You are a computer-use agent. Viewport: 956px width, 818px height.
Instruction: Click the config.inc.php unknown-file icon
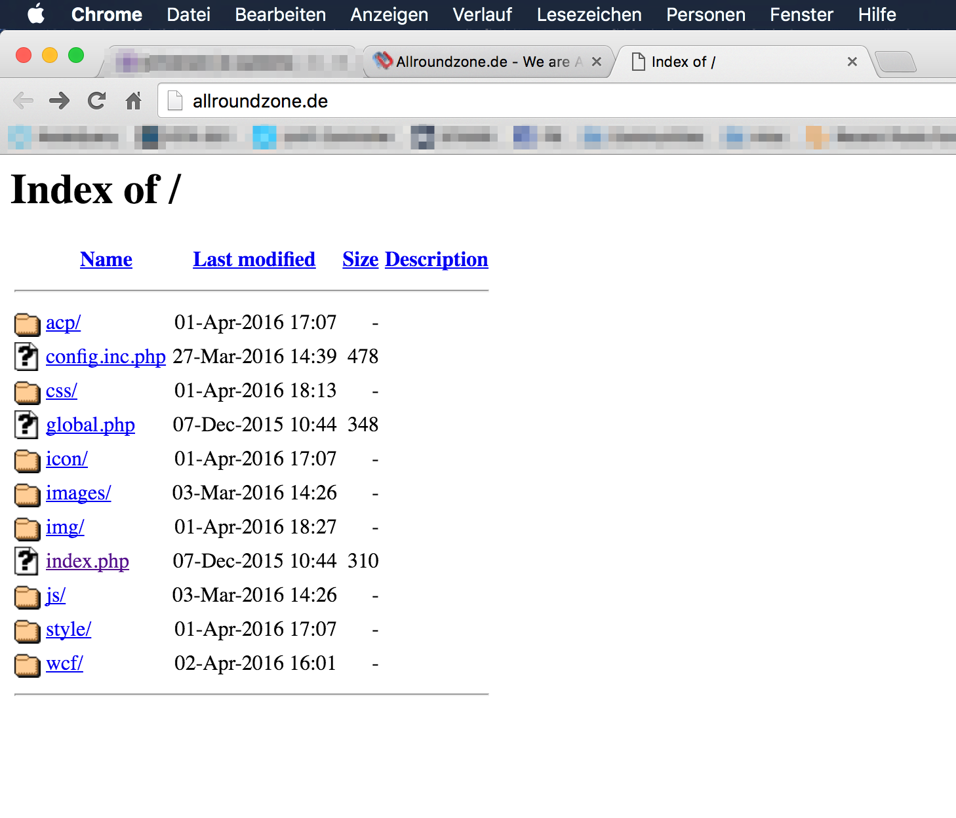tap(26, 357)
